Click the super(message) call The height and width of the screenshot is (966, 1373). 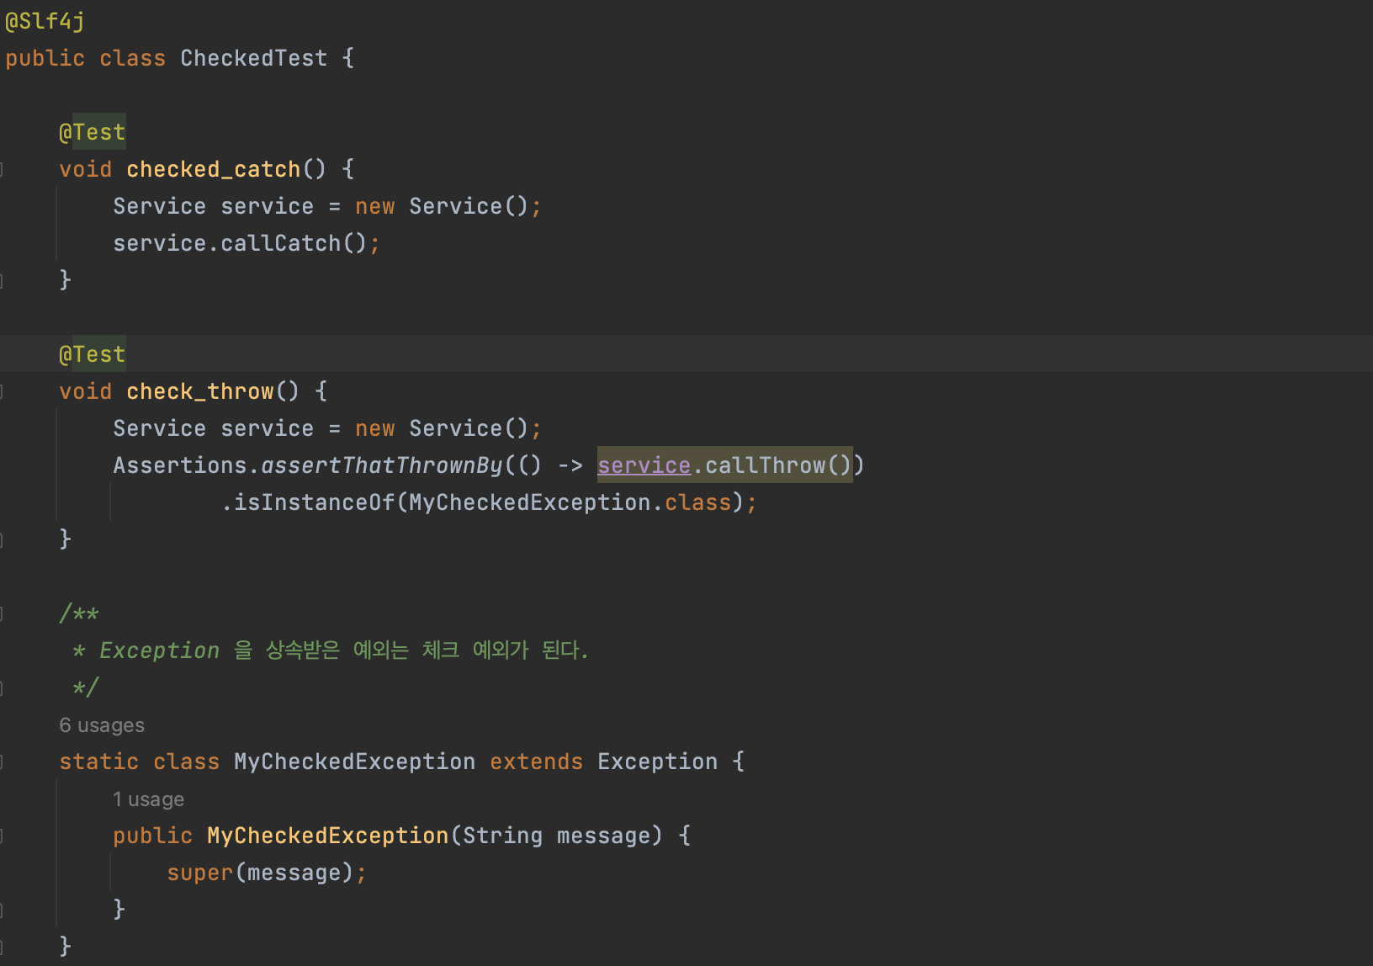click(260, 873)
